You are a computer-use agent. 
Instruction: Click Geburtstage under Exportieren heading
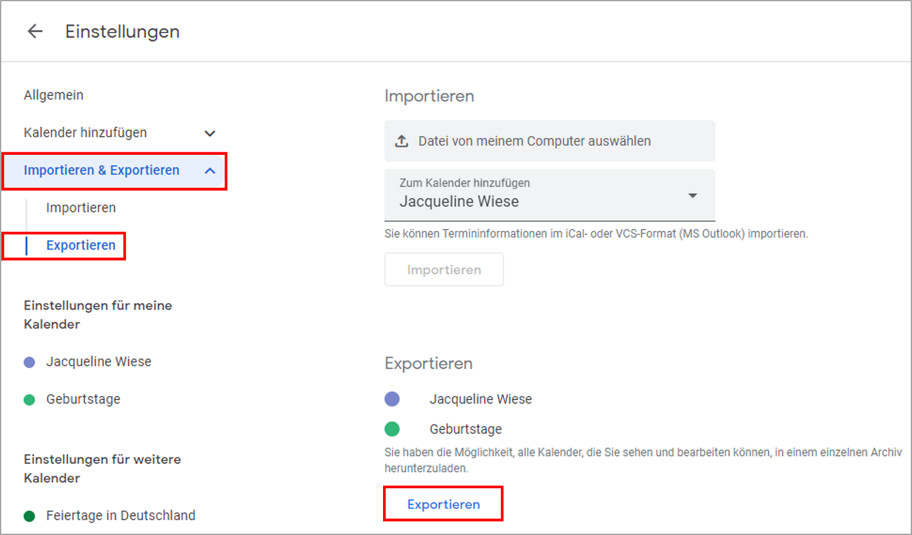pos(466,429)
